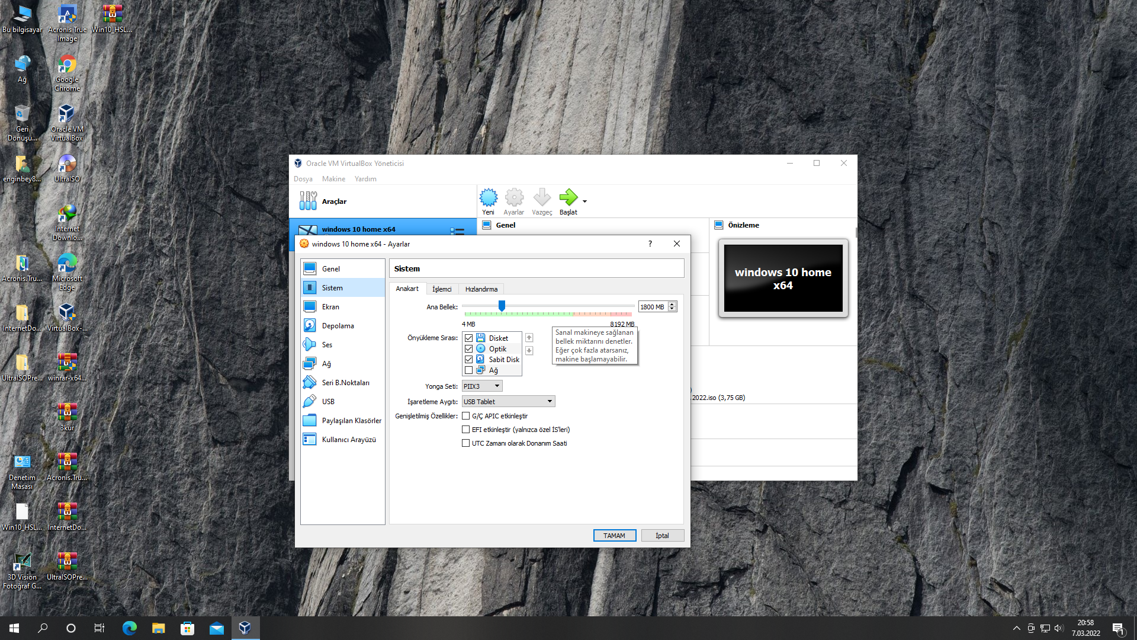The width and height of the screenshot is (1137, 640).
Task: Select the Ekran display settings category
Action: [x=330, y=307]
